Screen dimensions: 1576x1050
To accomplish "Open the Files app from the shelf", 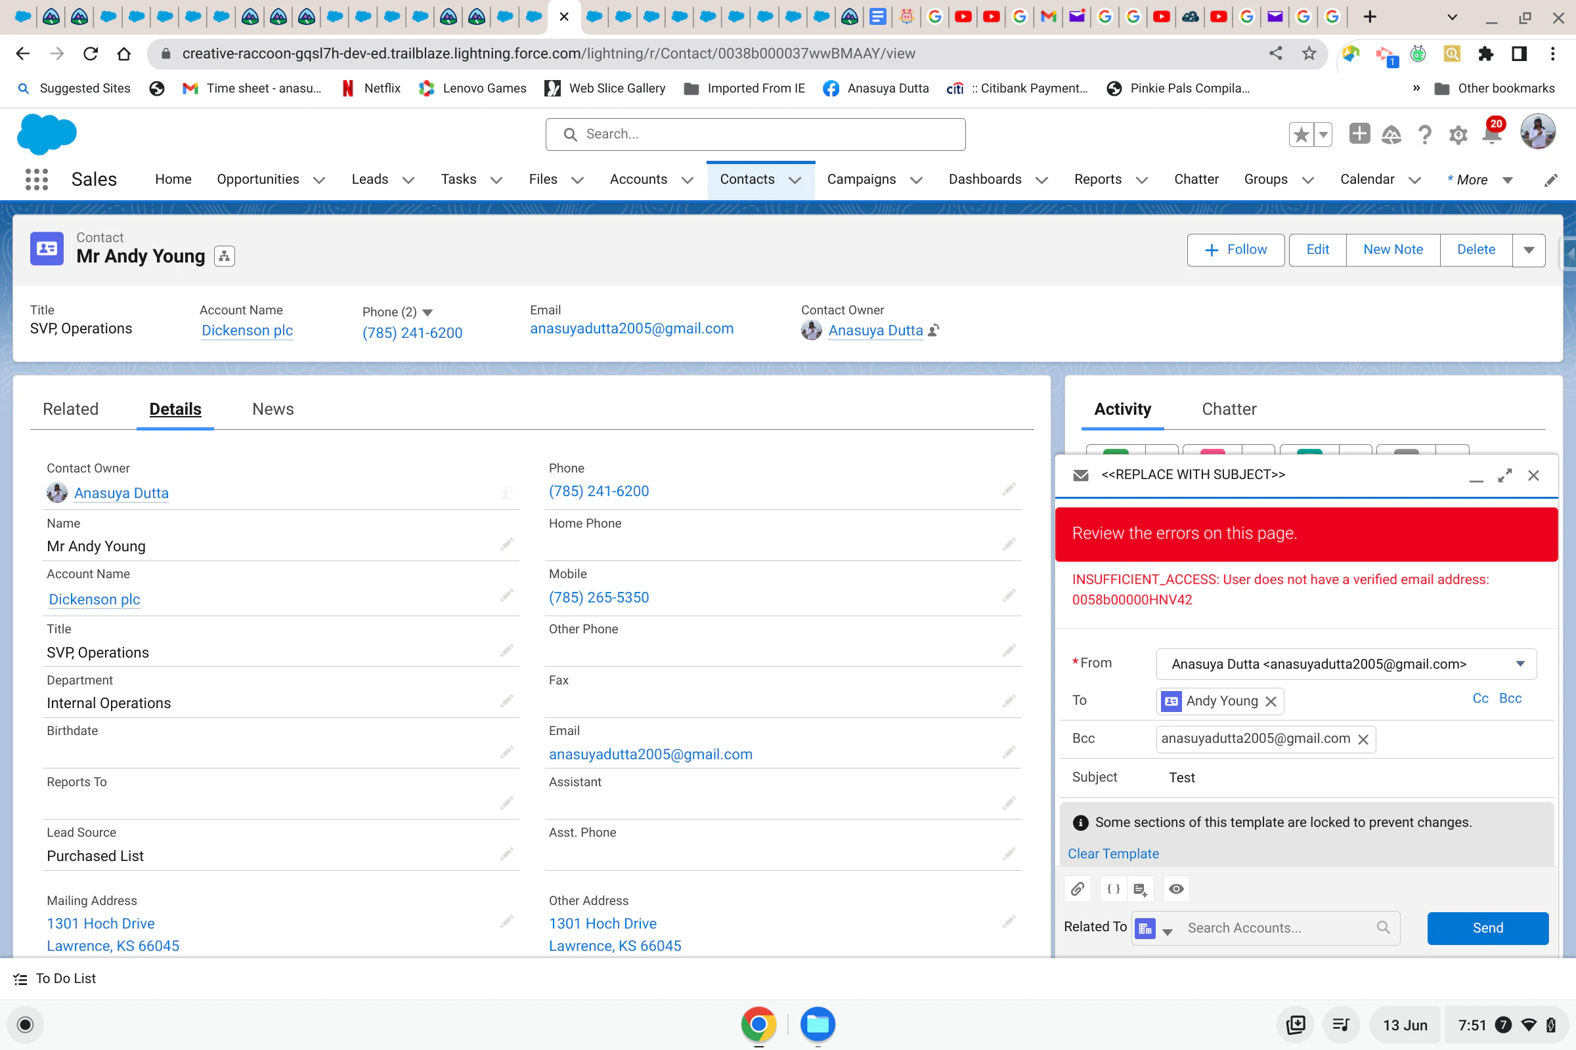I will pos(818,1024).
